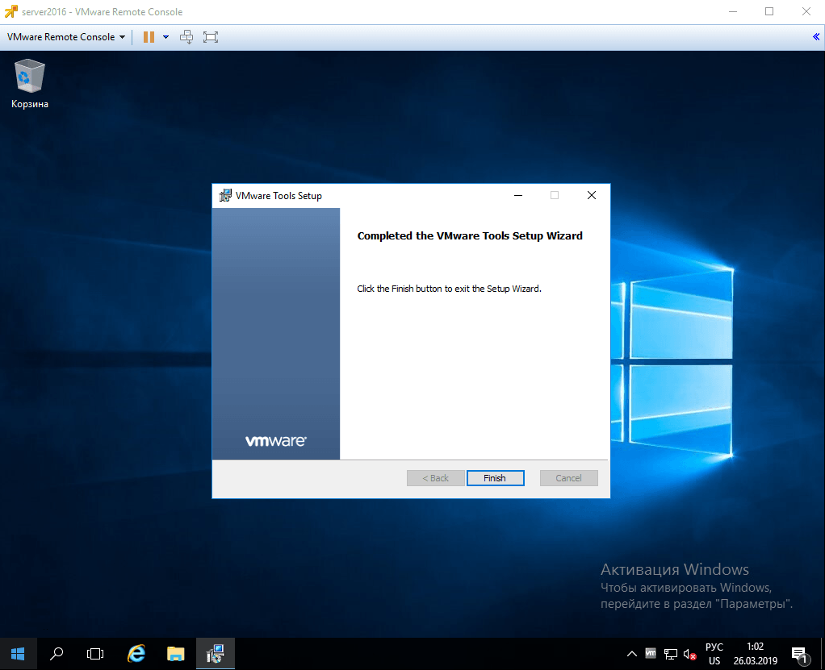The width and height of the screenshot is (825, 670).
Task: Open taskbar search magnifier
Action: click(x=57, y=654)
